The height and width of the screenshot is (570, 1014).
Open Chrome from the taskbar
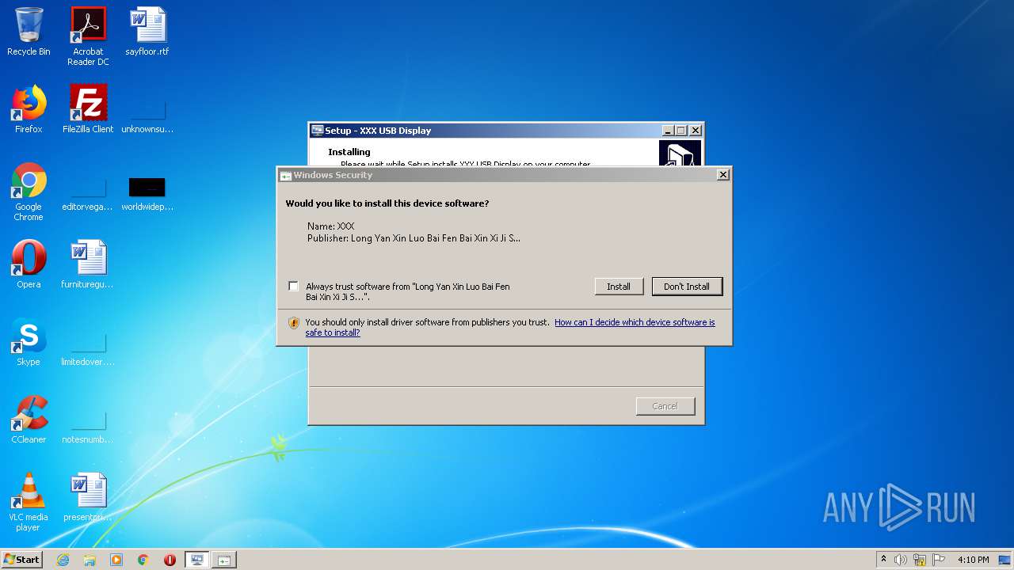click(x=143, y=560)
